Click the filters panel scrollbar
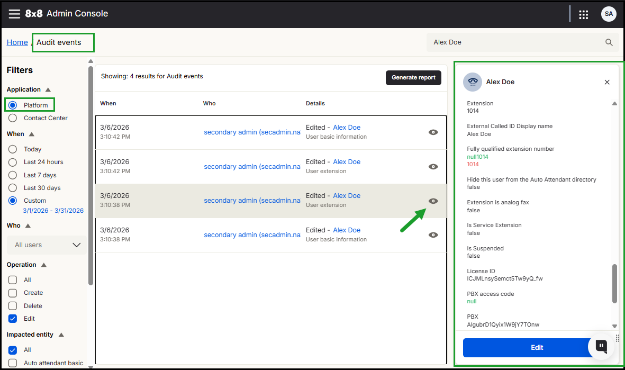Screen dimensions: 625x370 pyautogui.click(x=90, y=175)
